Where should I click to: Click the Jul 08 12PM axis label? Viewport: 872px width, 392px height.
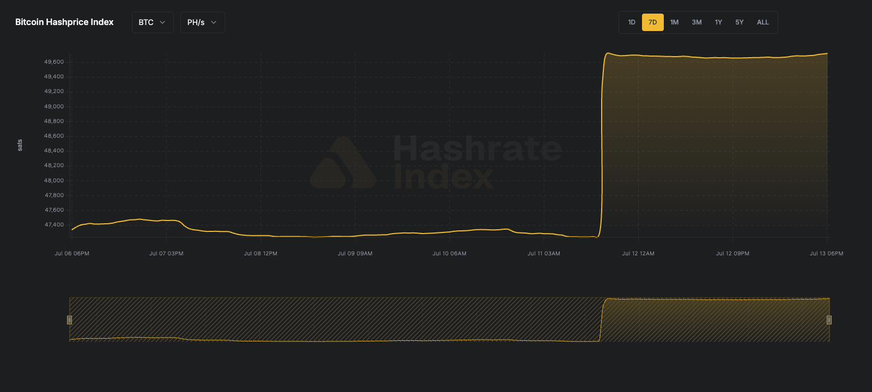(x=261, y=254)
